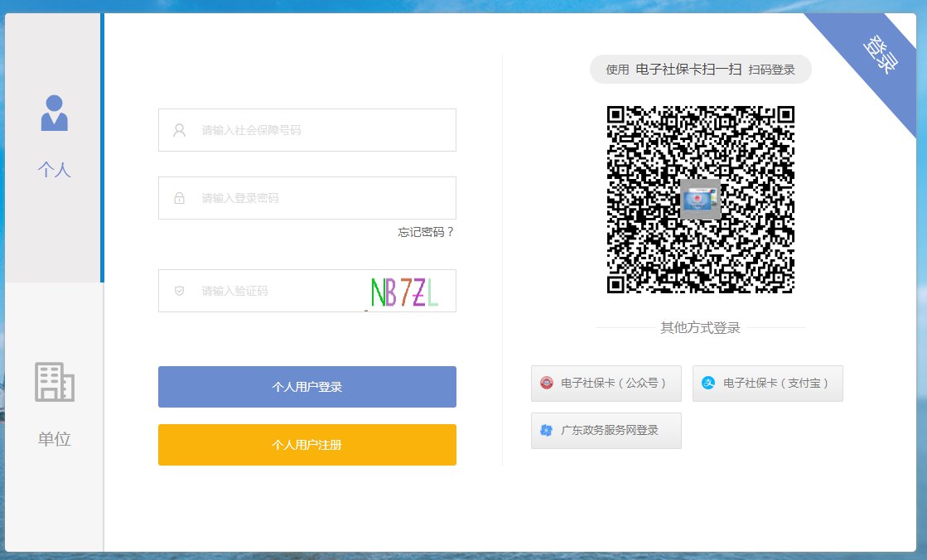
Task: Refresh the NB7ZL captcha image
Action: coord(405,292)
